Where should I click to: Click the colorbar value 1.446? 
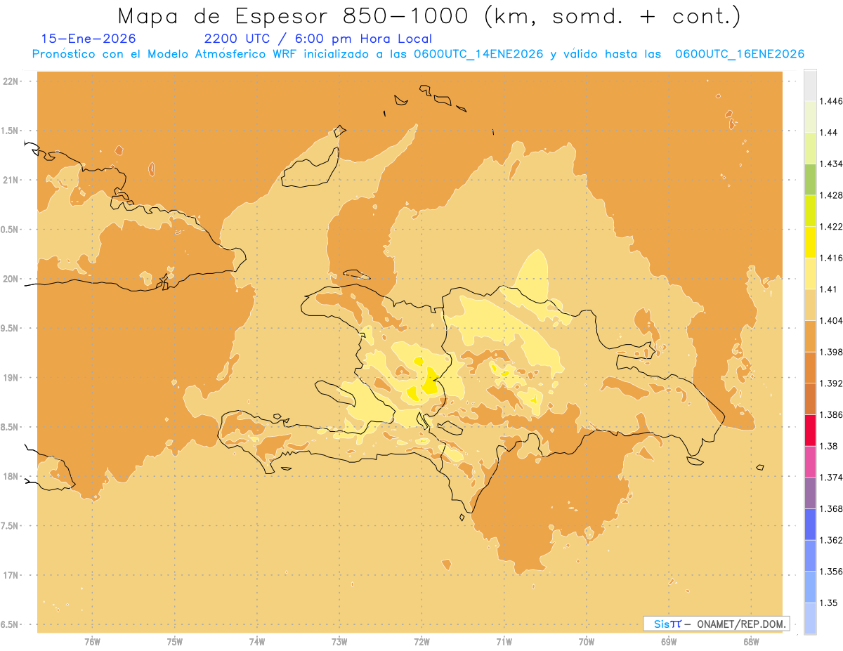coord(830,101)
